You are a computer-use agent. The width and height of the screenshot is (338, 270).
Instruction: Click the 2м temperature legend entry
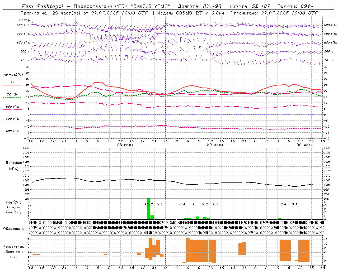(x=12, y=83)
